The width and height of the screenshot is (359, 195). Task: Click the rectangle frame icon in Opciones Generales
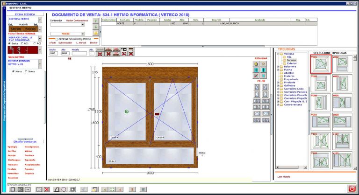[x=13, y=189]
